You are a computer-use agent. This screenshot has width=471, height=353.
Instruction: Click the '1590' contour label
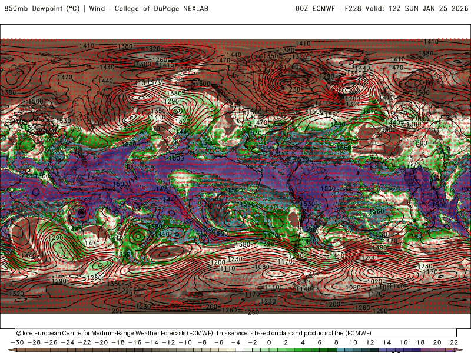click(338, 124)
